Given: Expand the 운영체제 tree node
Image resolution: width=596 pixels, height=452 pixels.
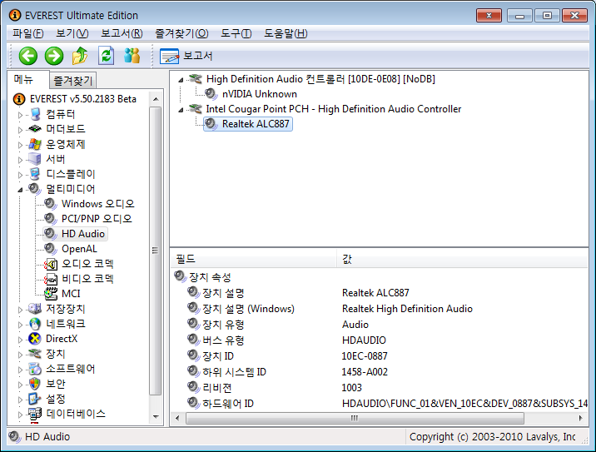Looking at the screenshot, I should coord(20,145).
